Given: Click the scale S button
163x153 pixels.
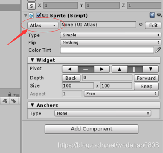Looking at the screenshot, I should [31, 6].
